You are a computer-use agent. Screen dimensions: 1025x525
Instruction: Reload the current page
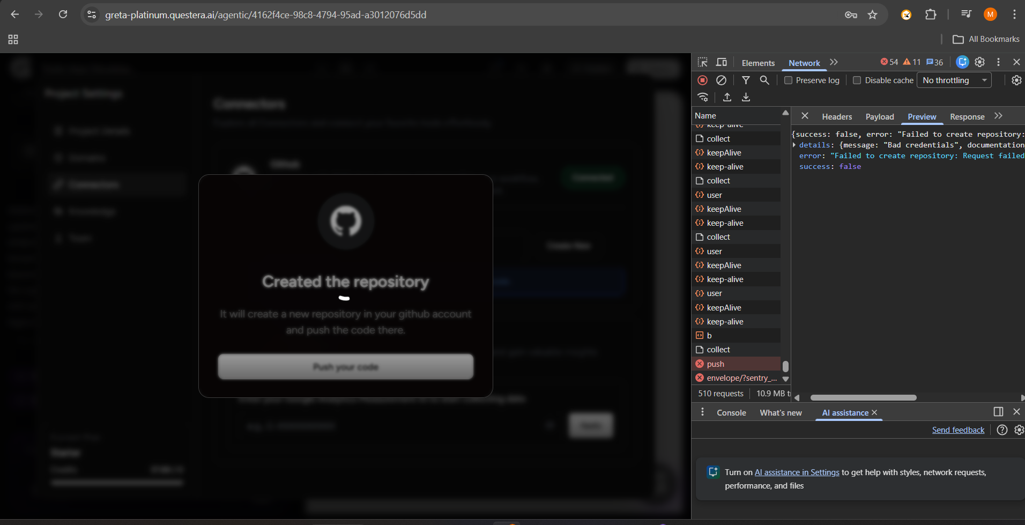click(63, 14)
